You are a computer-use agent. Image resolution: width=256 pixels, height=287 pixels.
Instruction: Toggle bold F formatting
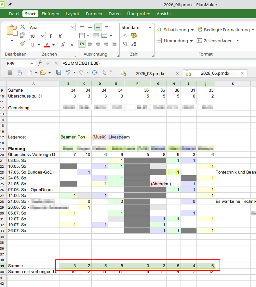[51, 36]
